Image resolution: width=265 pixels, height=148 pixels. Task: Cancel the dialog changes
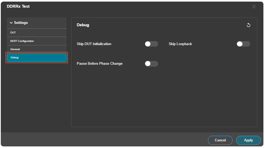click(220, 140)
